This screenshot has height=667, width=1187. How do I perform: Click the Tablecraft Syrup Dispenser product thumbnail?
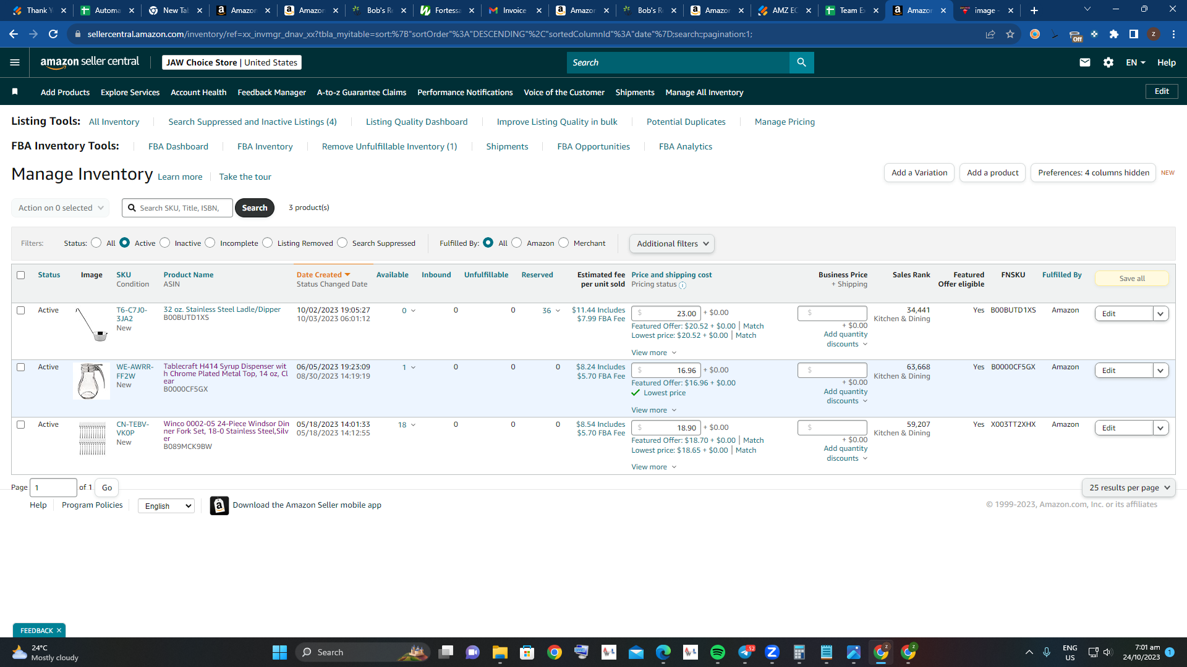pyautogui.click(x=91, y=381)
